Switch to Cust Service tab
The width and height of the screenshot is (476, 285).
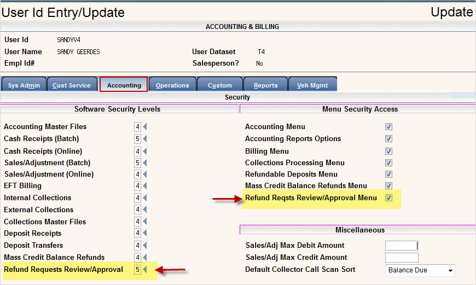click(x=72, y=85)
